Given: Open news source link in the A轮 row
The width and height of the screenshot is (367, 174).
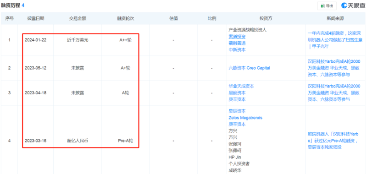Looking at the screenshot, I should (334, 92).
